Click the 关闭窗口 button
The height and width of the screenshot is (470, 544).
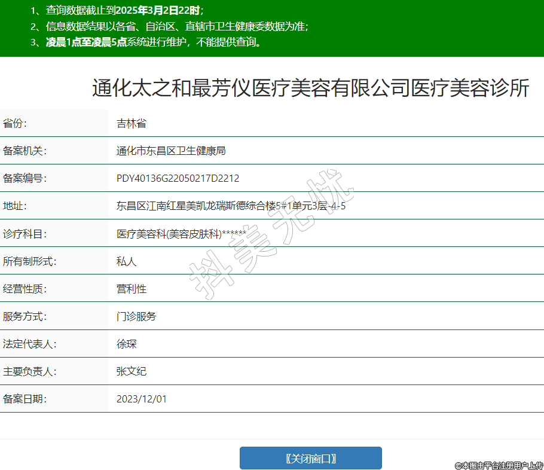coord(310,459)
